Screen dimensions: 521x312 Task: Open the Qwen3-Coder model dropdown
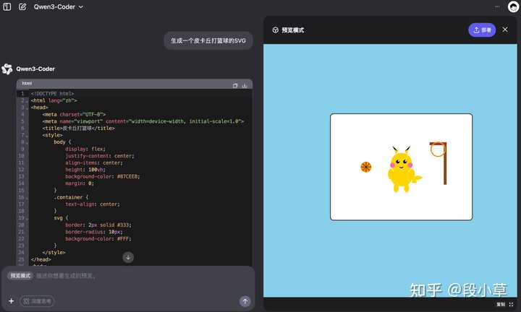coord(59,6)
